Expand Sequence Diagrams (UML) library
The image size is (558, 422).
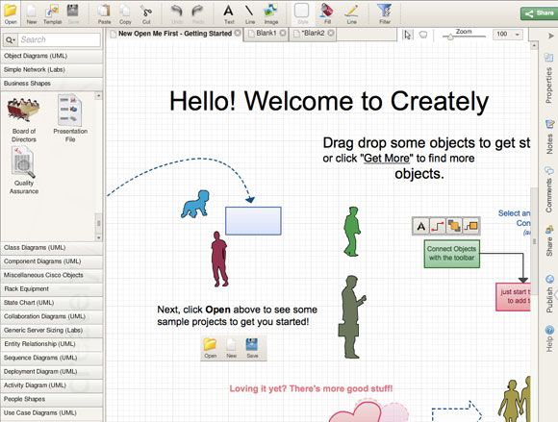[52, 358]
